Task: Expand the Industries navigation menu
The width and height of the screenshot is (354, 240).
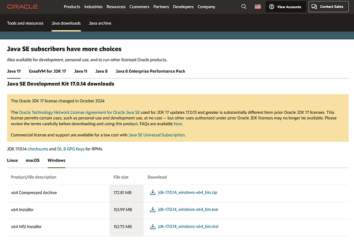Action: coord(93,7)
